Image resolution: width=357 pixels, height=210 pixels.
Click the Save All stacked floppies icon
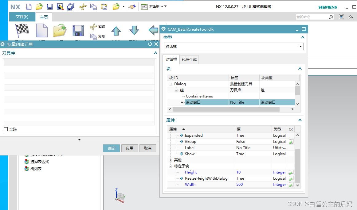click(x=71, y=7)
